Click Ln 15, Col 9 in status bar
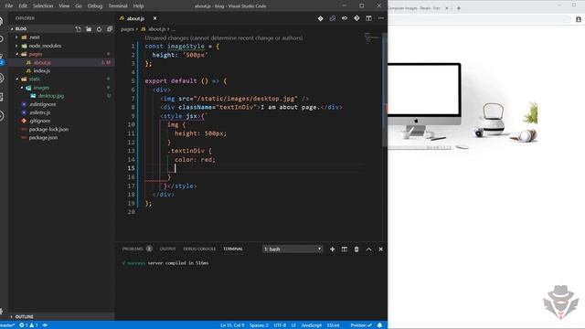Viewport: 585px width, 329px height. [x=232, y=325]
